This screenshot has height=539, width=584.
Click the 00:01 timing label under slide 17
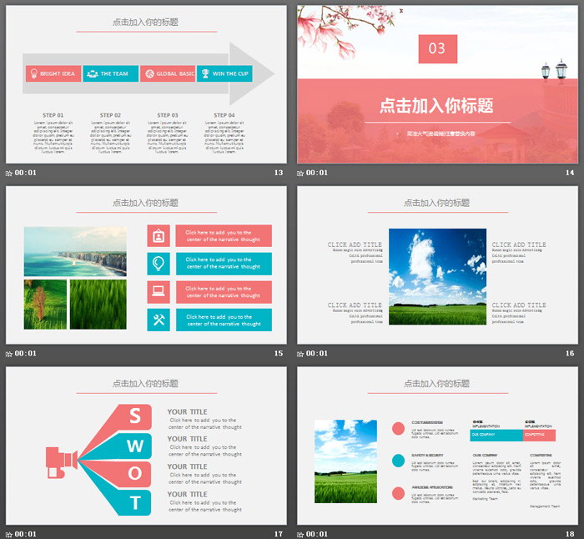26,534
